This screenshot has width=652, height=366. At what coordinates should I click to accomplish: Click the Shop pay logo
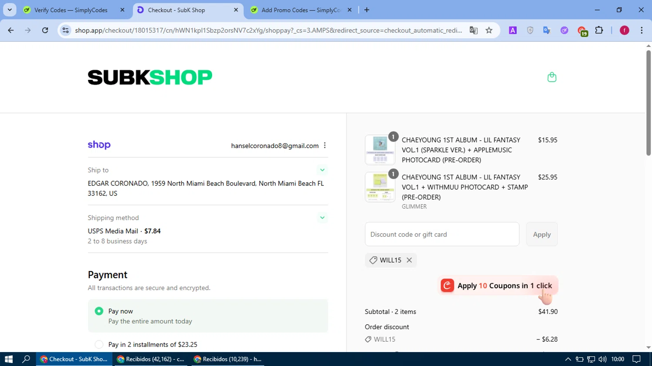click(99, 145)
